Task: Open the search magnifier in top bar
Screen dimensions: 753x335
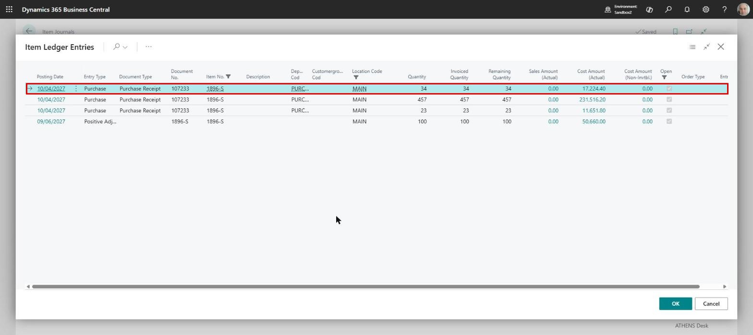Action: click(668, 9)
